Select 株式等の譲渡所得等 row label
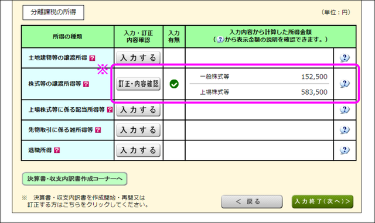 click(x=54, y=84)
